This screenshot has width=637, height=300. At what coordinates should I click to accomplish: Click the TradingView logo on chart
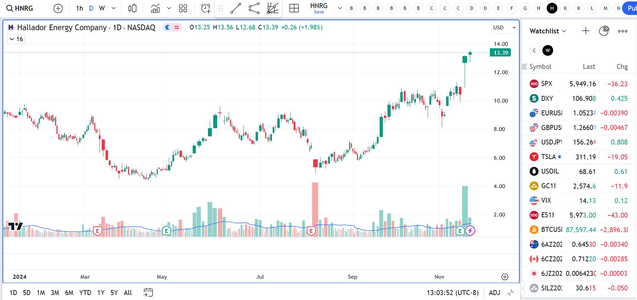(x=15, y=226)
